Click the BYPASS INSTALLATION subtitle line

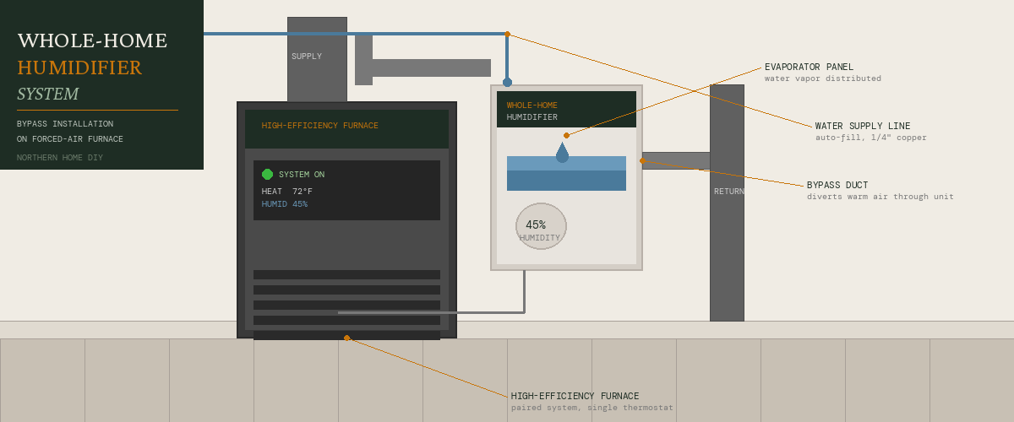[x=65, y=124]
